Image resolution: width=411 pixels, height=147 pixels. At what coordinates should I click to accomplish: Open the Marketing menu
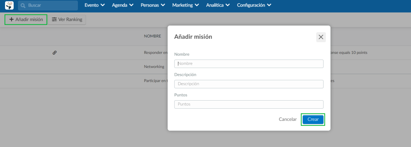(x=186, y=5)
